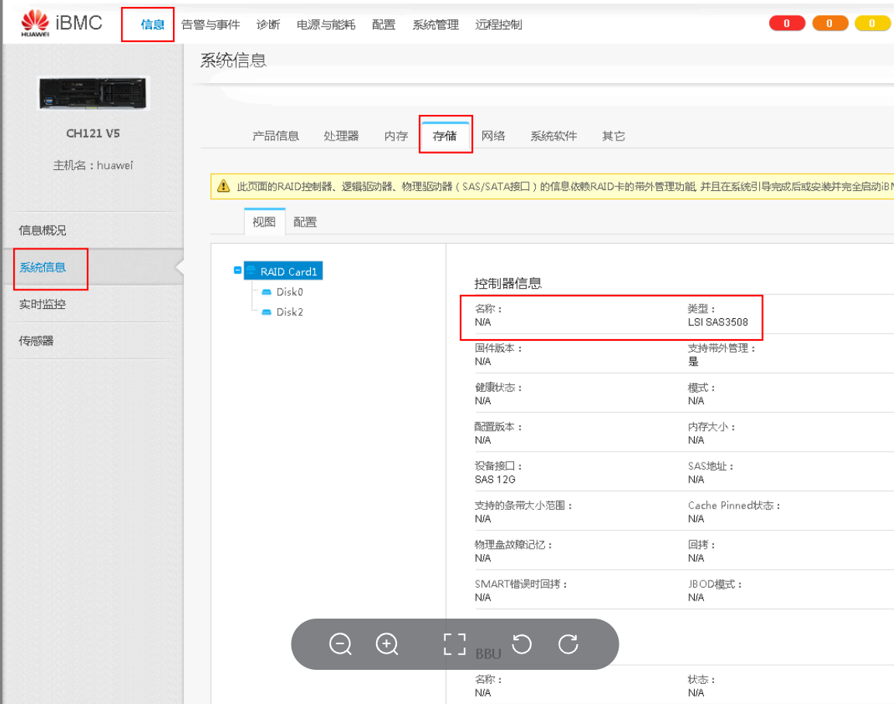Click the sidebar collapse arrow beside 系统信息
The height and width of the screenshot is (704, 894).
[180, 269]
